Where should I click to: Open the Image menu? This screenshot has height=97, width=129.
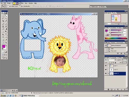[9, 3]
